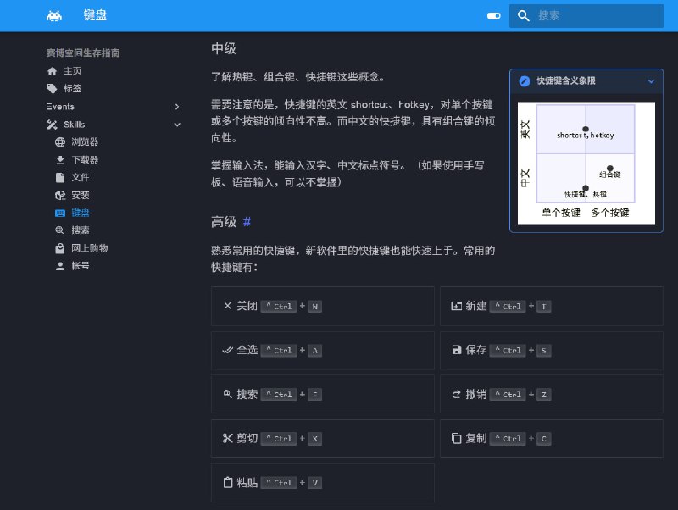This screenshot has height=510, width=678.
Task: Open the 安装 install item via its icon
Action: [x=59, y=195]
